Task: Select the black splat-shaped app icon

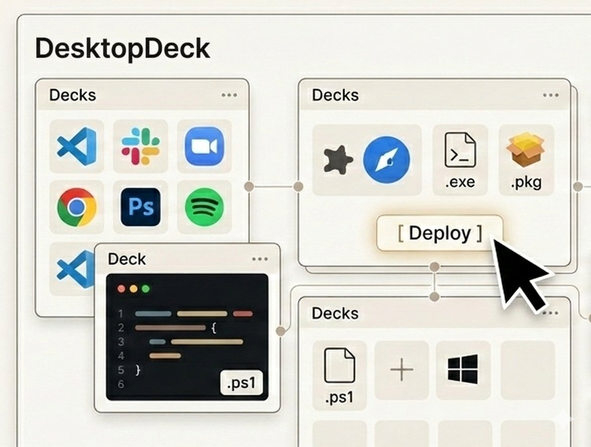Action: coord(338,160)
